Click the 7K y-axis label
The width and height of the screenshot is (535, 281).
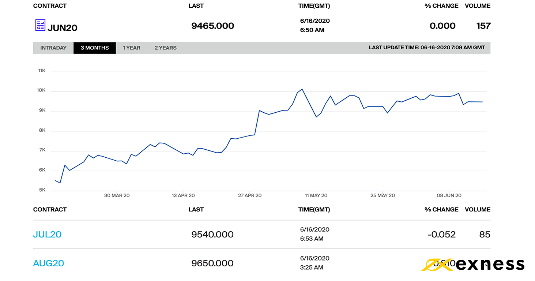[x=42, y=150]
